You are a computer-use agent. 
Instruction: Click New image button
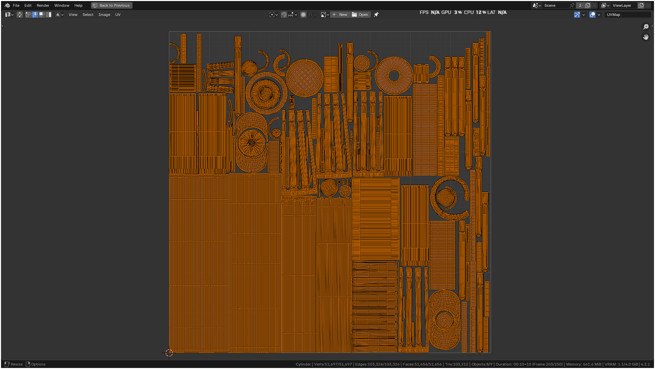(340, 15)
